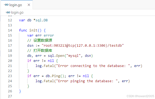155x99 pixels.
Task: Click the closing brace on line 25
Action: click(x=28, y=86)
